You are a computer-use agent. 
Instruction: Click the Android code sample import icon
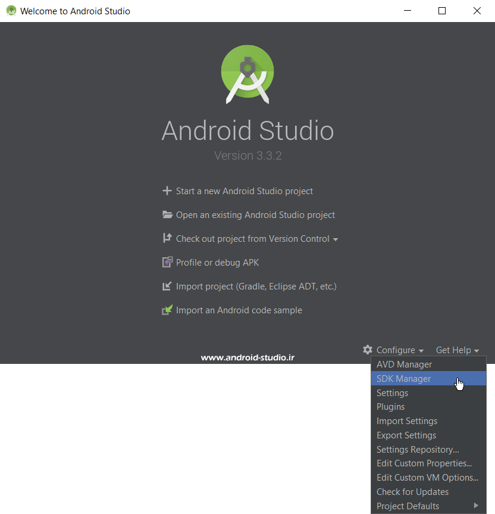[x=167, y=310]
